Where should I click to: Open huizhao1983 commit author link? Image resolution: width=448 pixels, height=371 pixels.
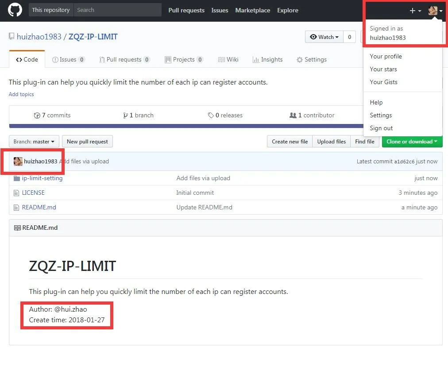click(41, 161)
